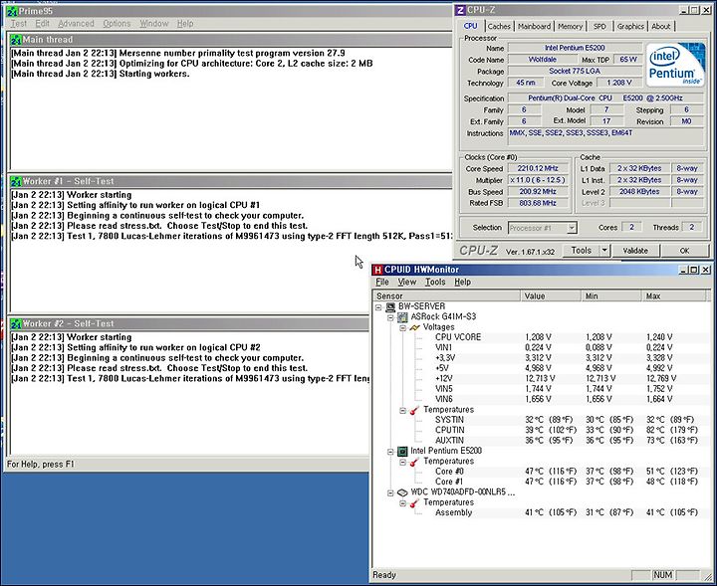Click the Validate button in CPU-Z

(x=635, y=251)
